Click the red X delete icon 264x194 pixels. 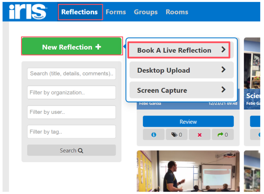tap(200, 135)
